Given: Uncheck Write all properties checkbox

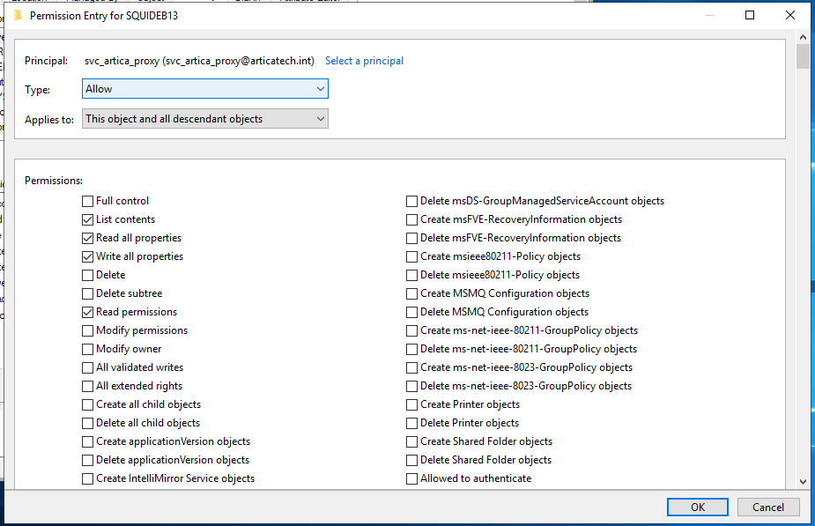Looking at the screenshot, I should pyautogui.click(x=87, y=256).
